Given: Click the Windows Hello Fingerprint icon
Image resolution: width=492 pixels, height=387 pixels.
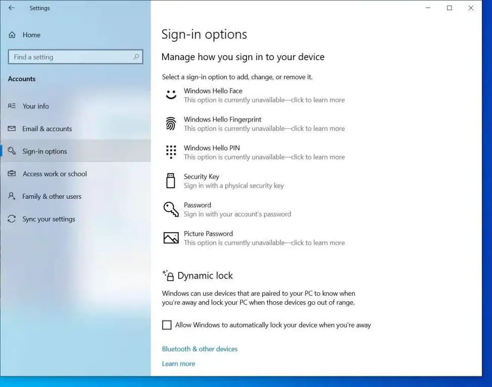Looking at the screenshot, I should (171, 124).
